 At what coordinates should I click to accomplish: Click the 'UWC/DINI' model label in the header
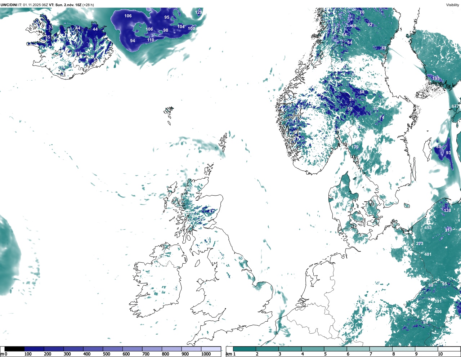(x=9, y=5)
